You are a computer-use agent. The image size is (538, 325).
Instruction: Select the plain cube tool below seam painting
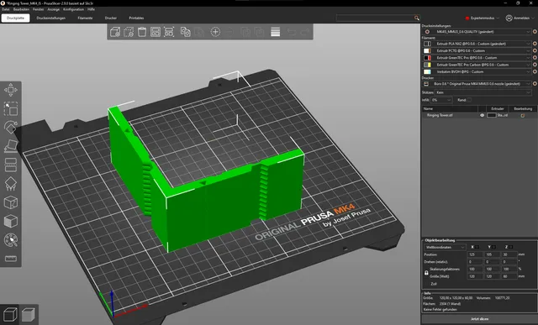(x=11, y=221)
